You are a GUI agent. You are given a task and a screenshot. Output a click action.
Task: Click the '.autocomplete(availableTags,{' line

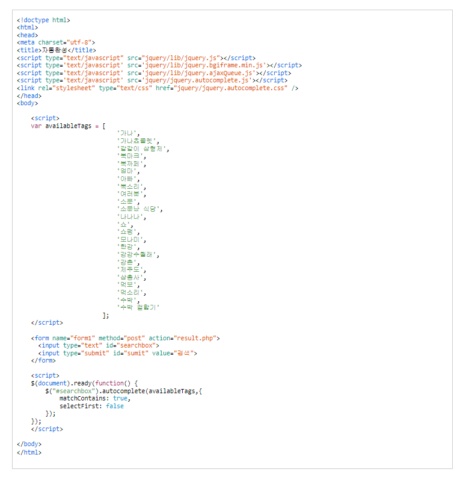tap(123, 391)
